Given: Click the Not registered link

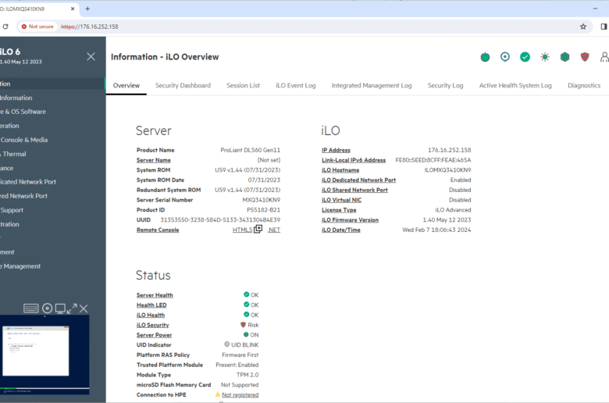Looking at the screenshot, I should click(x=240, y=395).
